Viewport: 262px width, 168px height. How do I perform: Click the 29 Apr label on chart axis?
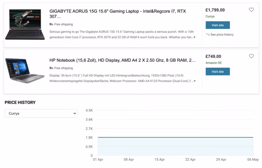click(x=221, y=160)
